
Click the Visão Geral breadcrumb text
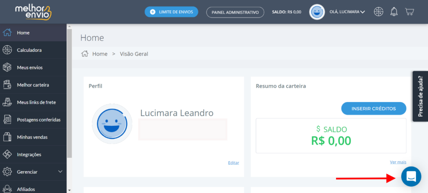pos(134,54)
